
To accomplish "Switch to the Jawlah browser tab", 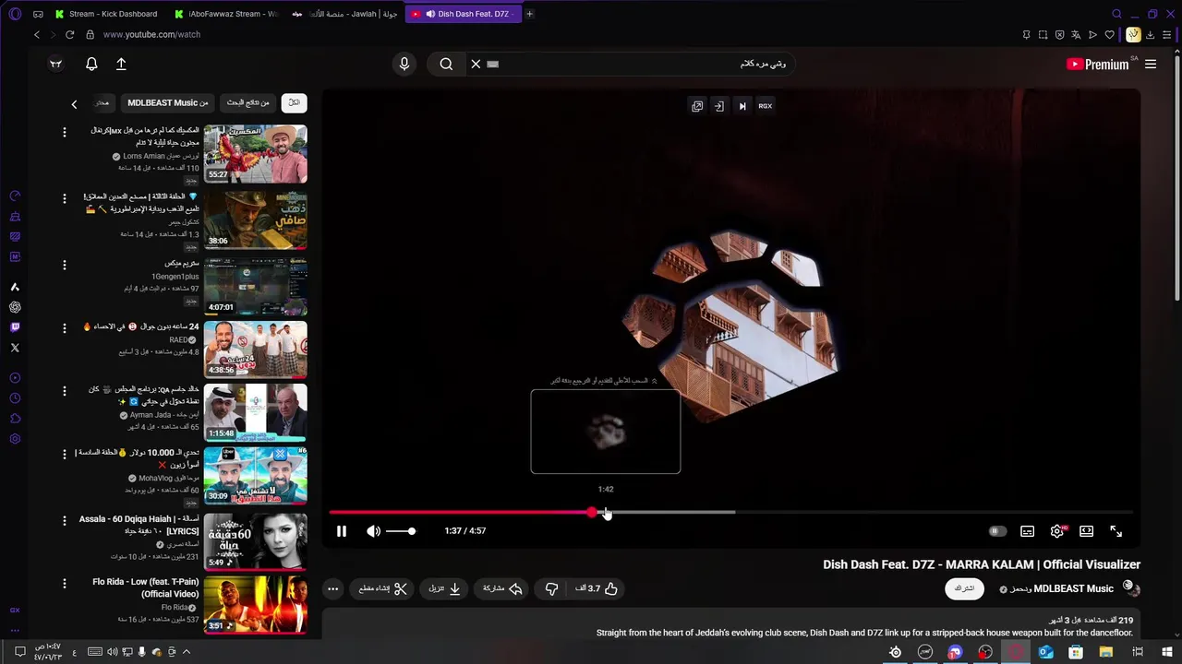I will click(x=345, y=14).
